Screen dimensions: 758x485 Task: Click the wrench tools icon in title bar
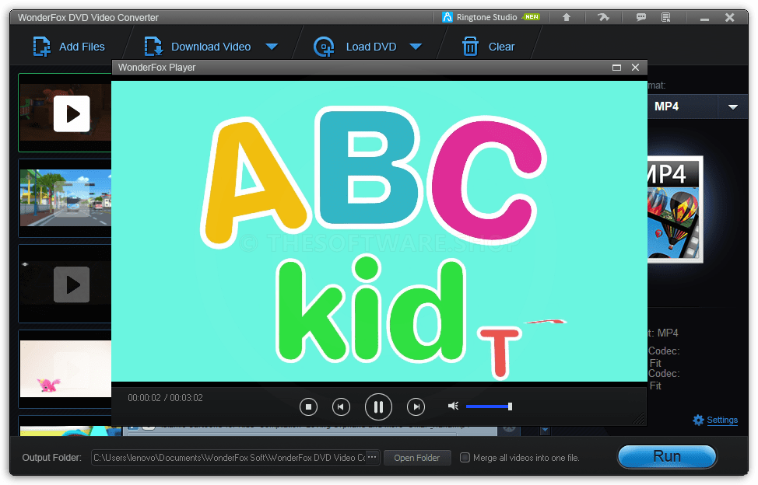pos(603,17)
